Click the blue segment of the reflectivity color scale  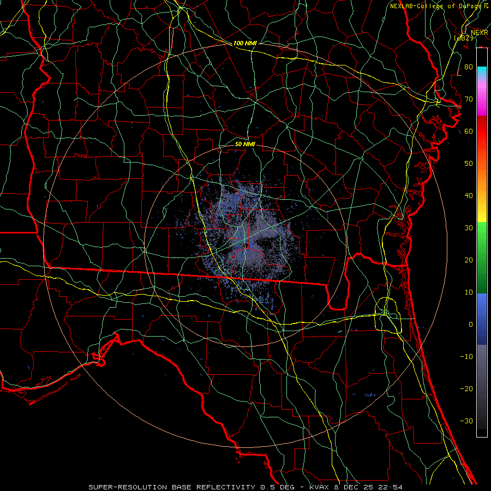pyautogui.click(x=482, y=319)
